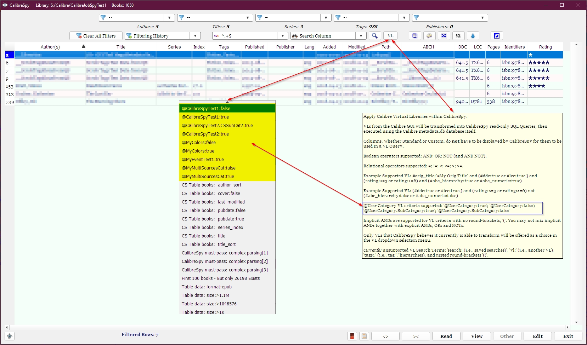The image size is (587, 345).
Task: Choose @CalibreSpyTest2:true entry
Action: tap(227, 134)
